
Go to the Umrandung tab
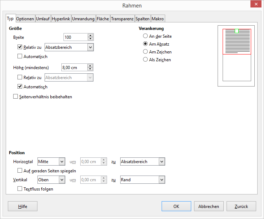click(83, 19)
